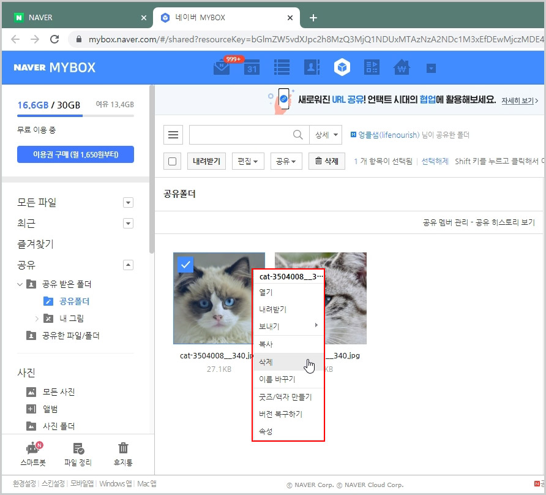Image resolution: width=546 pixels, height=495 pixels.
Task: Uncheck the selected cat image thumbnail
Action: [185, 265]
